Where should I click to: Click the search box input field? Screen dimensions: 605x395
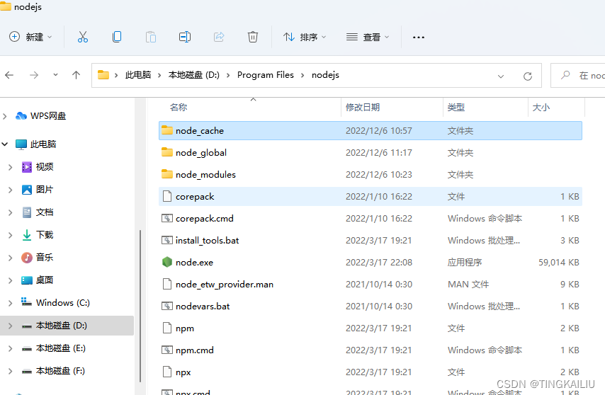tap(579, 76)
